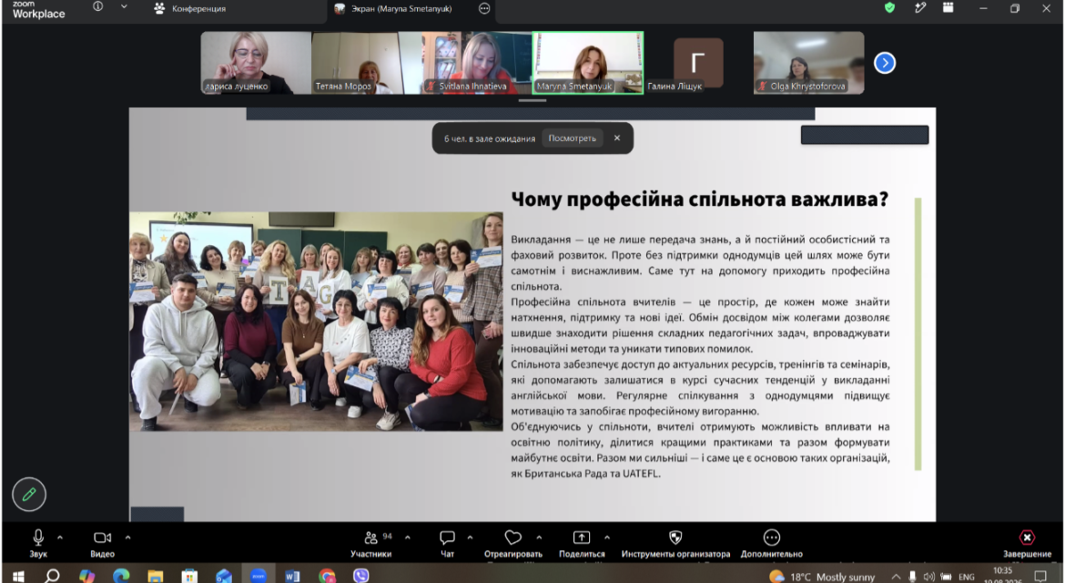End the meeting with Завершение
Screen dimensions: 1065x583
[x=1027, y=543]
